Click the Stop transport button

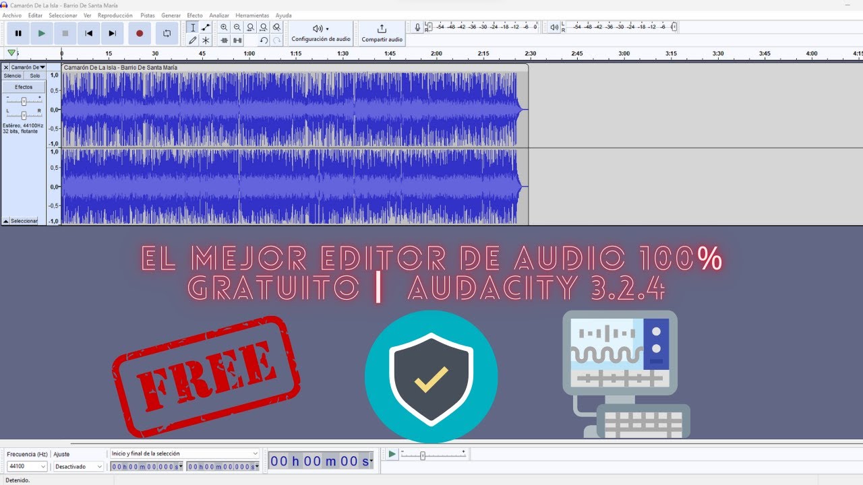point(65,33)
